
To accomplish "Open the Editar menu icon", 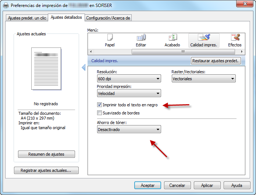I will click(x=141, y=38).
